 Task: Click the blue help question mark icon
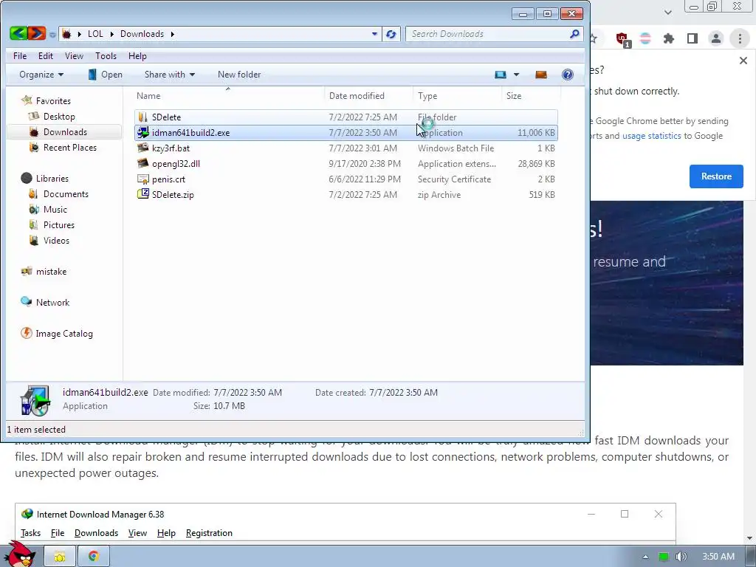tap(568, 75)
